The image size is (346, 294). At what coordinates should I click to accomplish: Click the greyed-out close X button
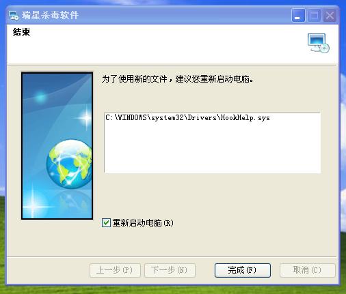pos(330,16)
